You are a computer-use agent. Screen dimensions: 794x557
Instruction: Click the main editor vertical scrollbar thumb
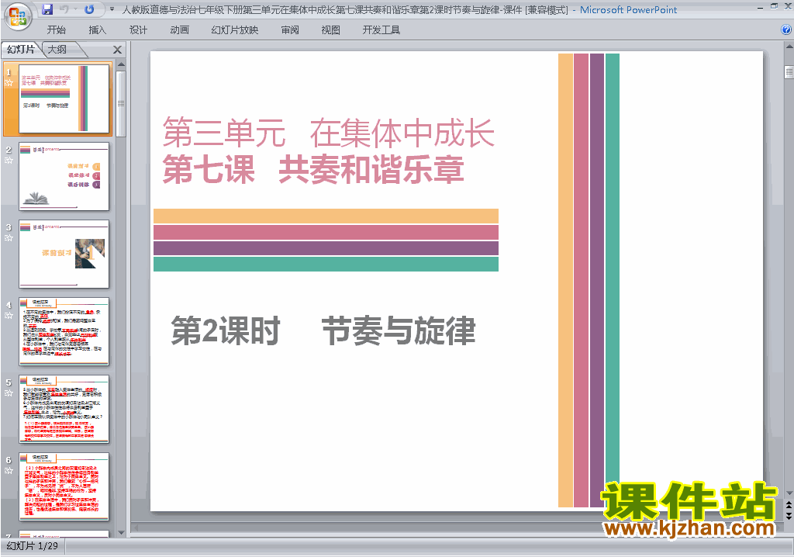(x=789, y=72)
